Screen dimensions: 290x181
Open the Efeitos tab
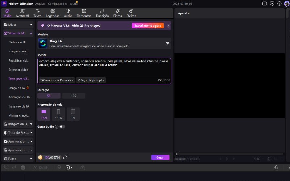point(131,13)
